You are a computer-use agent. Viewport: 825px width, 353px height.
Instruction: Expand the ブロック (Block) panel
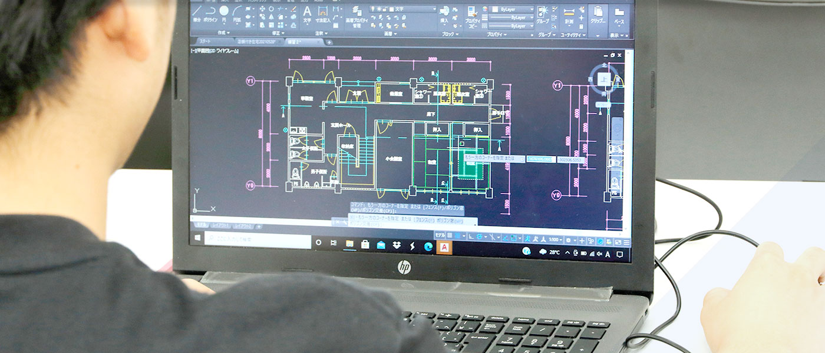pos(451,34)
